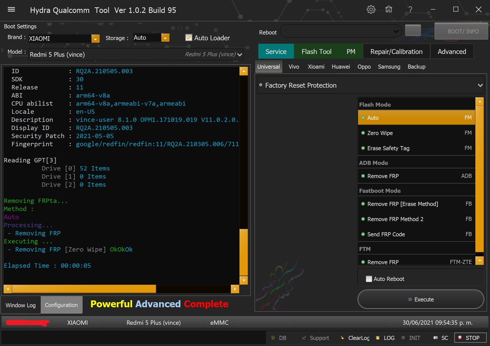
Task: Click the SC screenshot icon
Action: click(x=436, y=338)
